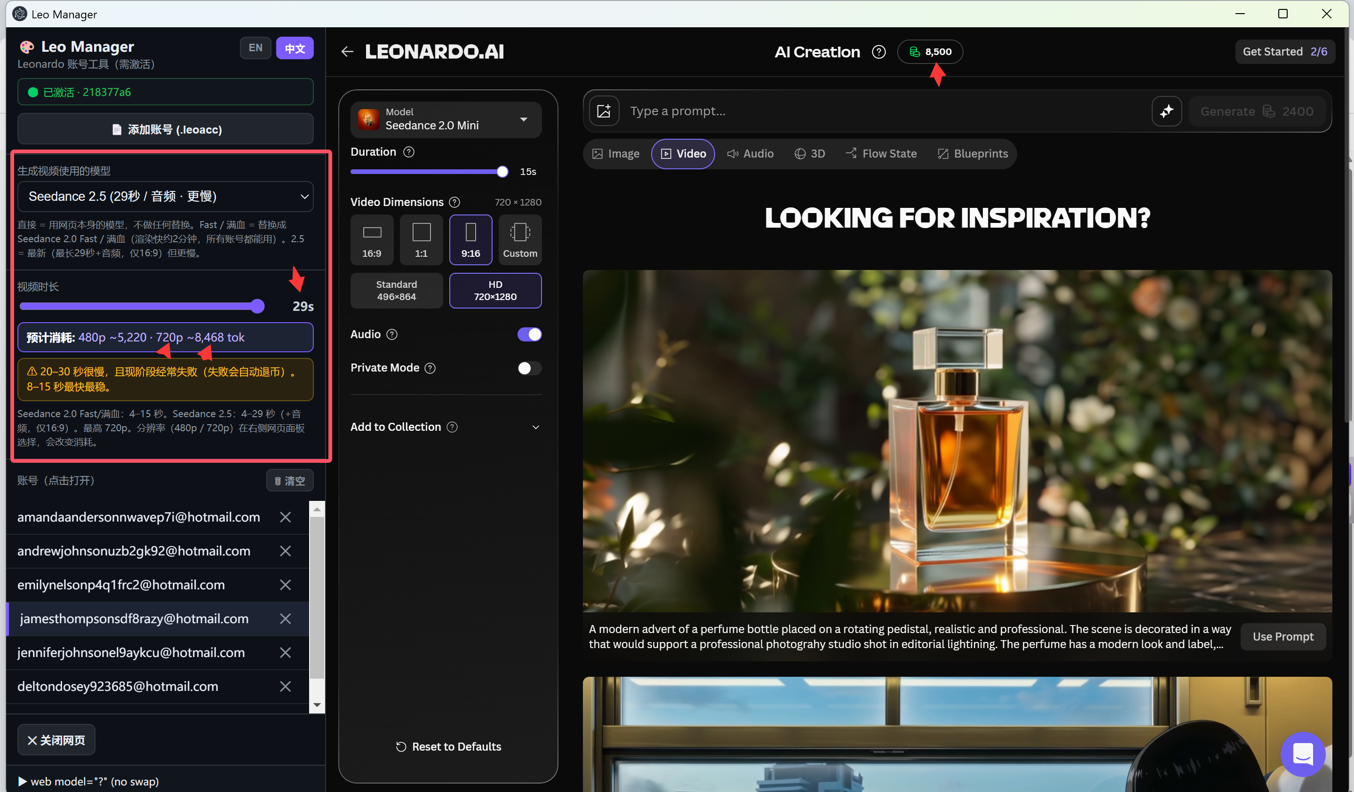This screenshot has width=1354, height=792.
Task: Remove deltondosey923685 account with X
Action: pos(285,686)
